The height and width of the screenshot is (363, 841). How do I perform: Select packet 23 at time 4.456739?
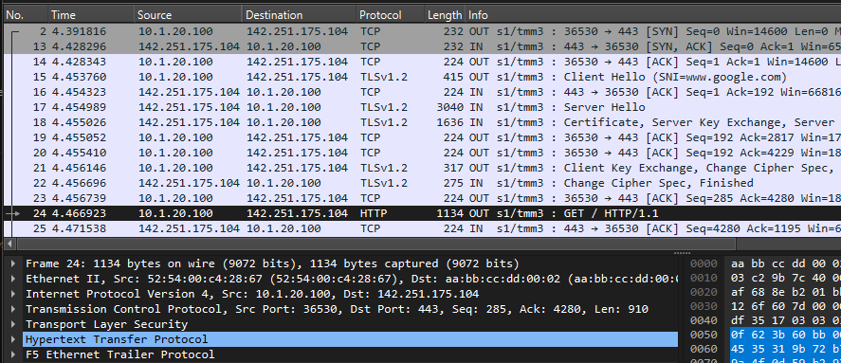423,198
